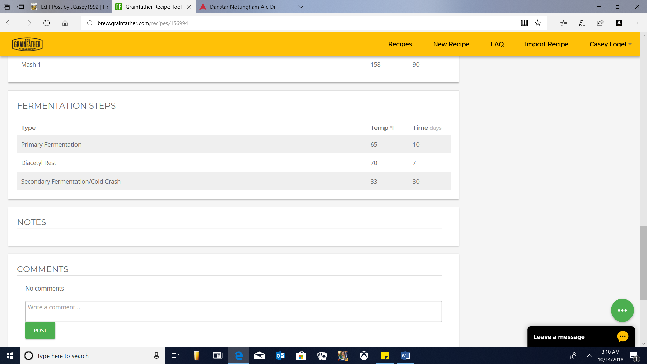Screen dimensions: 647x364
Task: Click the No comments text
Action: [x=44, y=288]
